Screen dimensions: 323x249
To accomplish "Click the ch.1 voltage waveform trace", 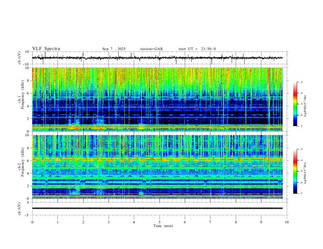I will pos(157,58).
